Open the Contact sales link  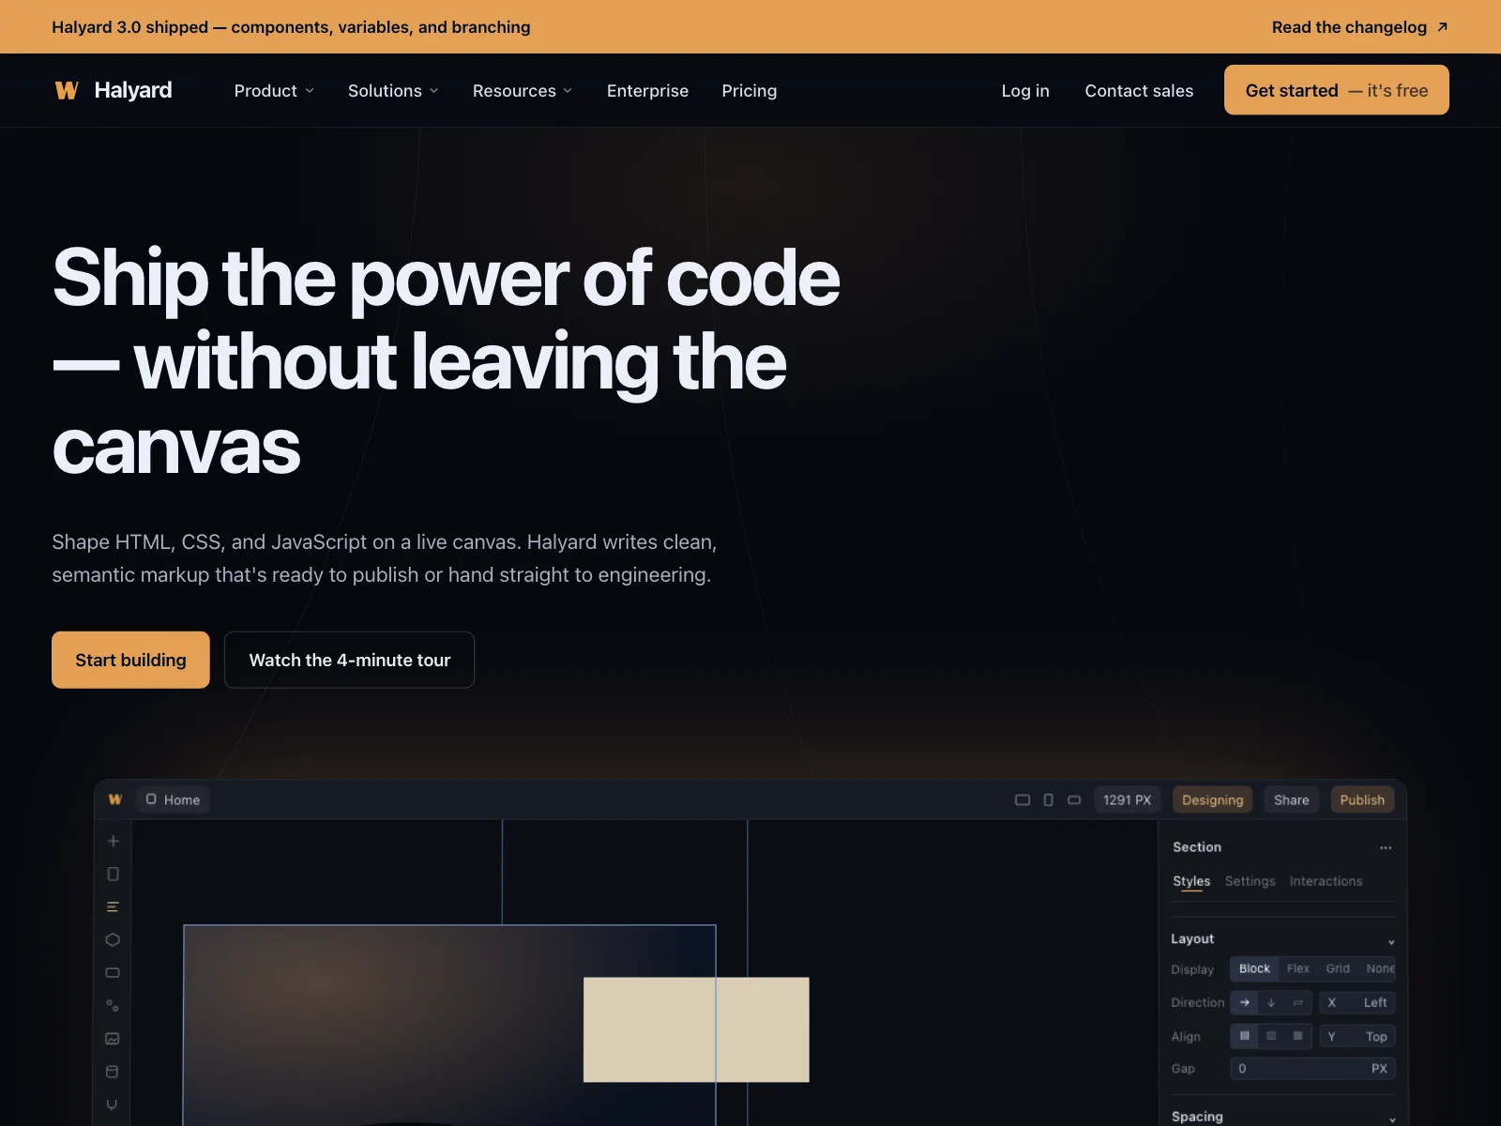(x=1139, y=90)
